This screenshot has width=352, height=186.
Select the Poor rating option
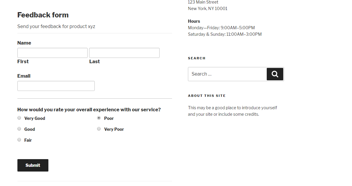tap(99, 118)
